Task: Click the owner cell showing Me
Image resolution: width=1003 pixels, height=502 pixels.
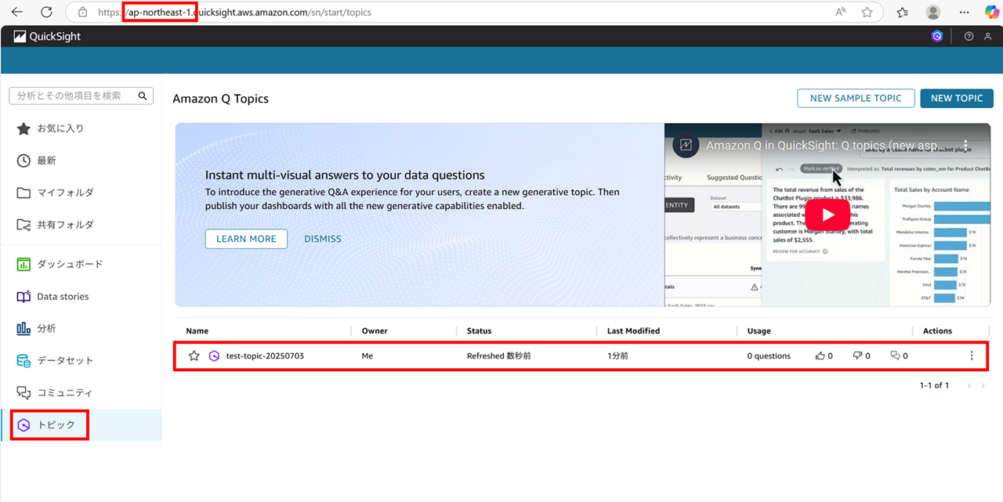Action: (x=368, y=356)
